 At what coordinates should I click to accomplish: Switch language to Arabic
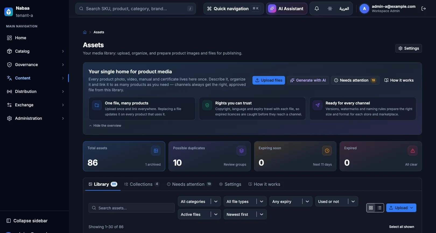344,9
